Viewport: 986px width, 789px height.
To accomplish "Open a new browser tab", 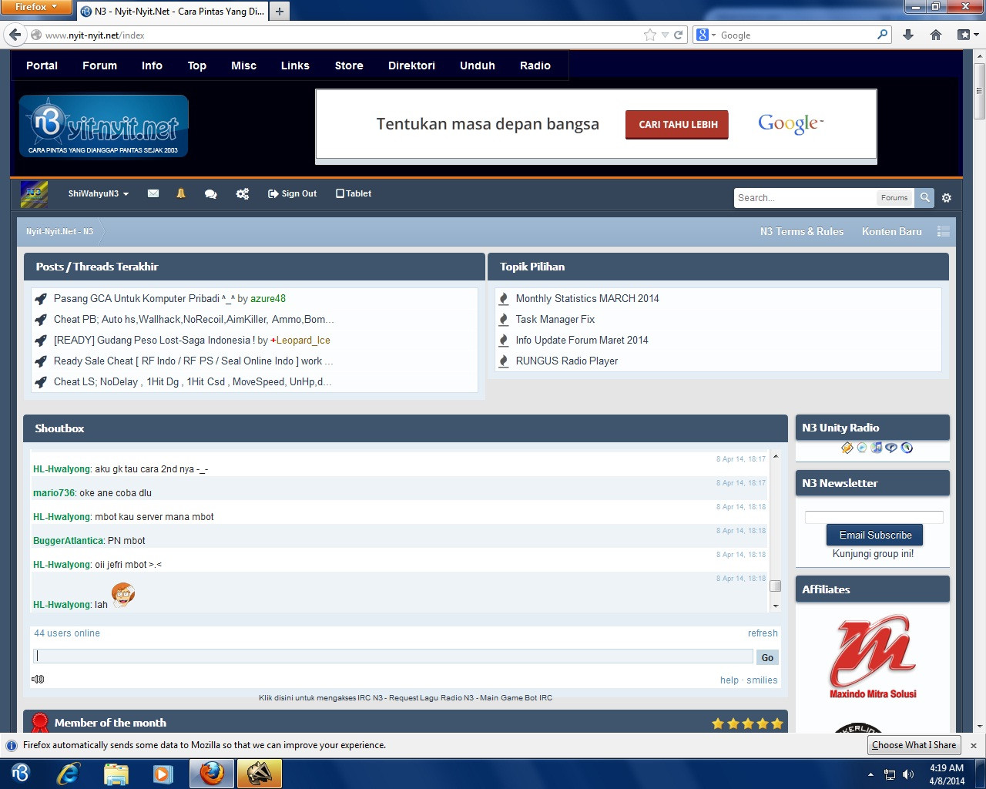I will click(x=280, y=11).
